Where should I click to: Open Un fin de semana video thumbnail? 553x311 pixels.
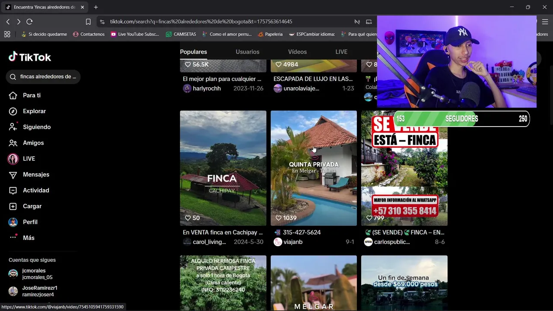(x=404, y=283)
